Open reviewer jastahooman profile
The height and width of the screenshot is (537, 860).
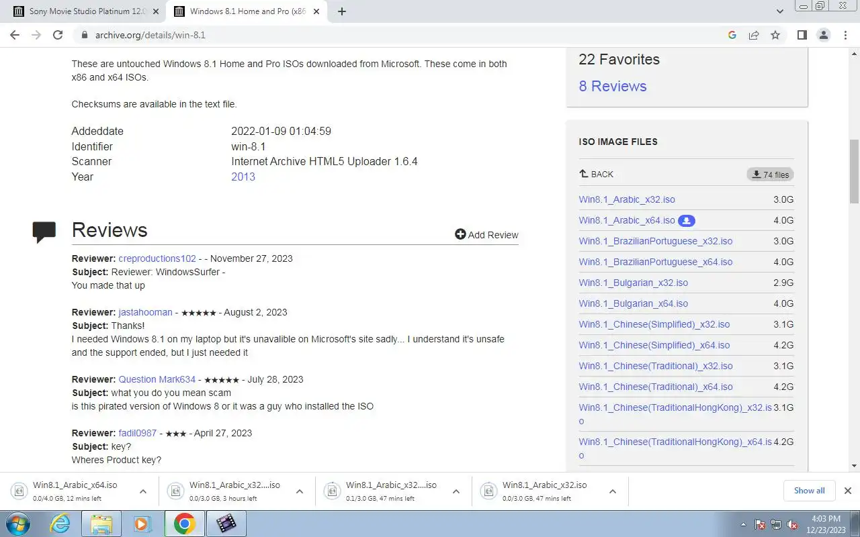point(145,312)
